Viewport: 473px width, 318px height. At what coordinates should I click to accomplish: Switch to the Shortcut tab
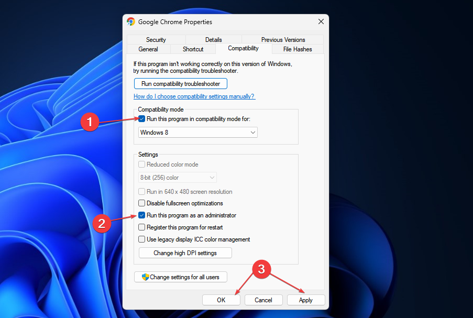(x=193, y=49)
